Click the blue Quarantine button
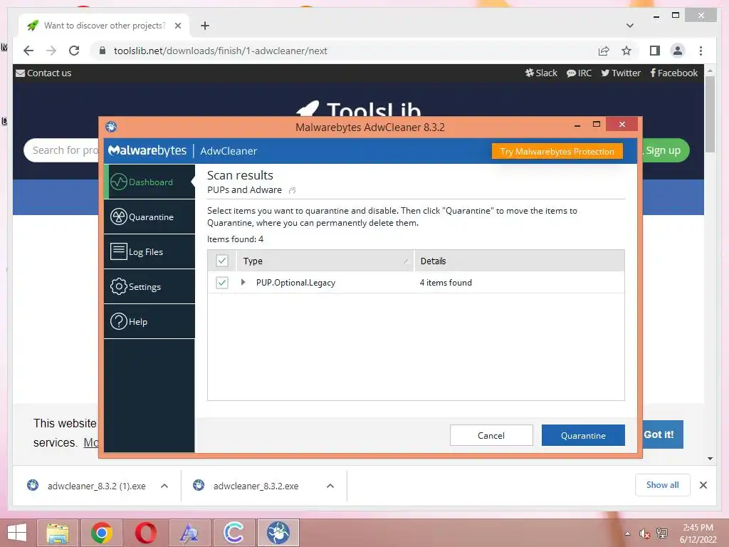The width and height of the screenshot is (729, 547). coord(583,435)
